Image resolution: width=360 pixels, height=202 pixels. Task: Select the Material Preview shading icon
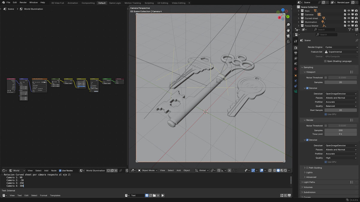(282, 170)
